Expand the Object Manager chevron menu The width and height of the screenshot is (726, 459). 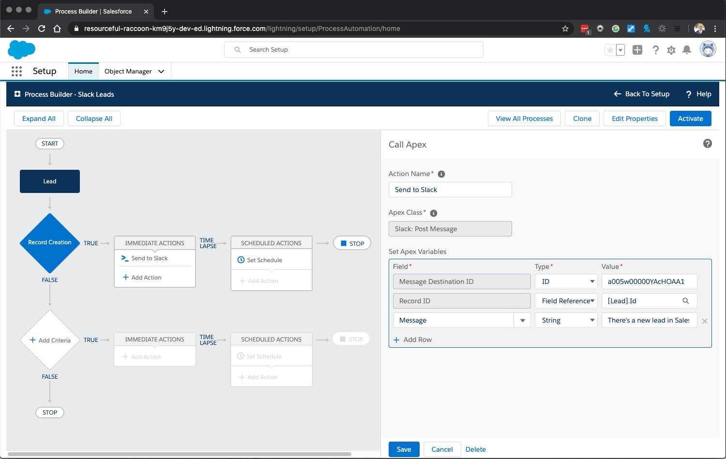point(161,71)
